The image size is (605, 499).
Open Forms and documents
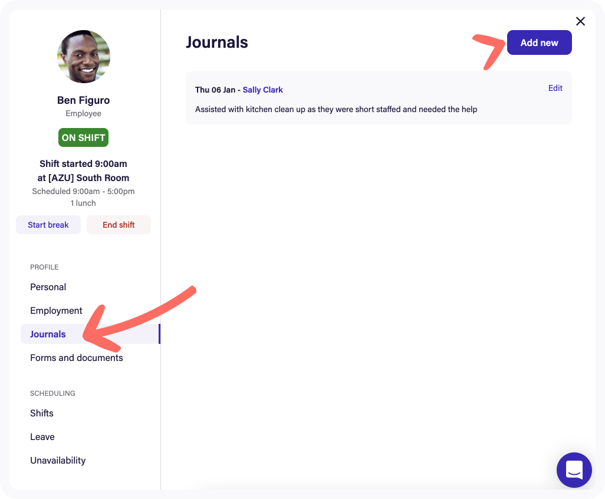tap(77, 358)
